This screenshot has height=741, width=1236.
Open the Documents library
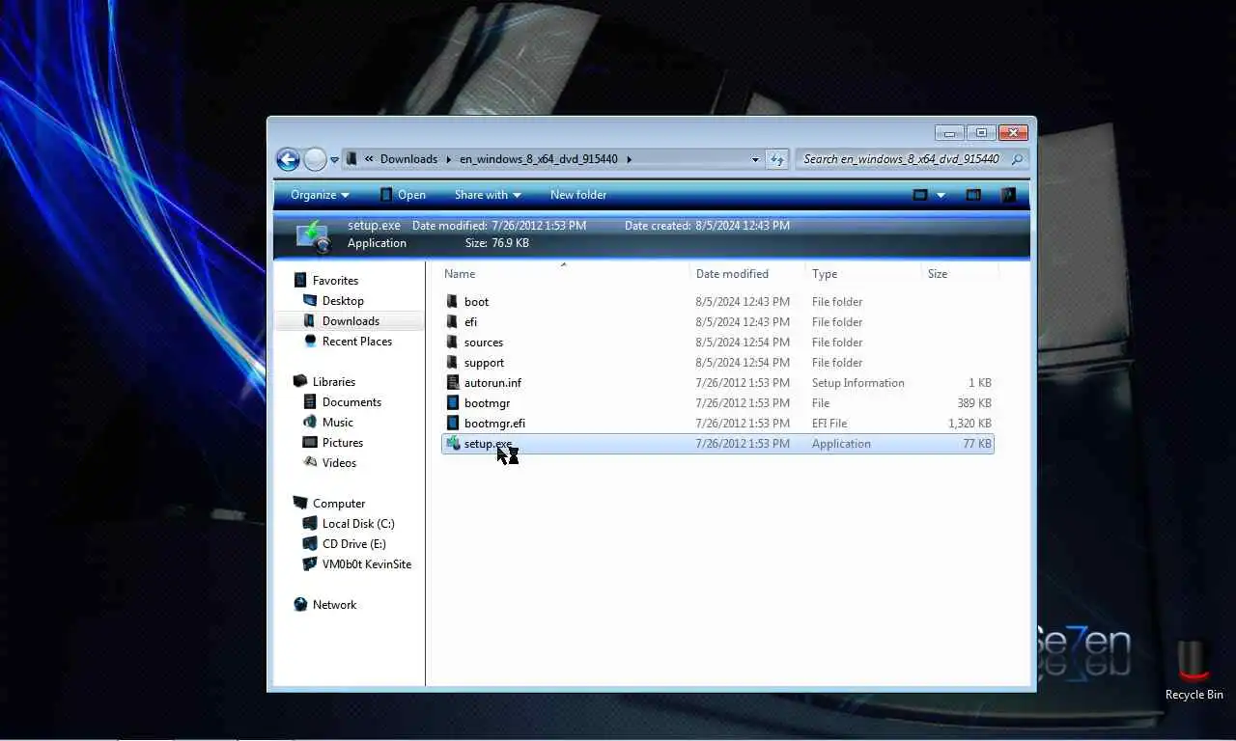click(x=351, y=402)
